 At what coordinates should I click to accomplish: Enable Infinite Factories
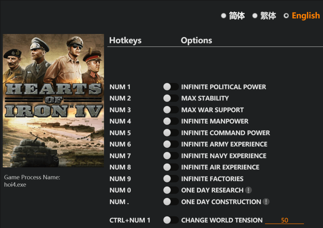[171, 179]
